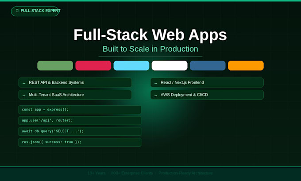Click code line "app.use('/api', router);"

point(80,120)
